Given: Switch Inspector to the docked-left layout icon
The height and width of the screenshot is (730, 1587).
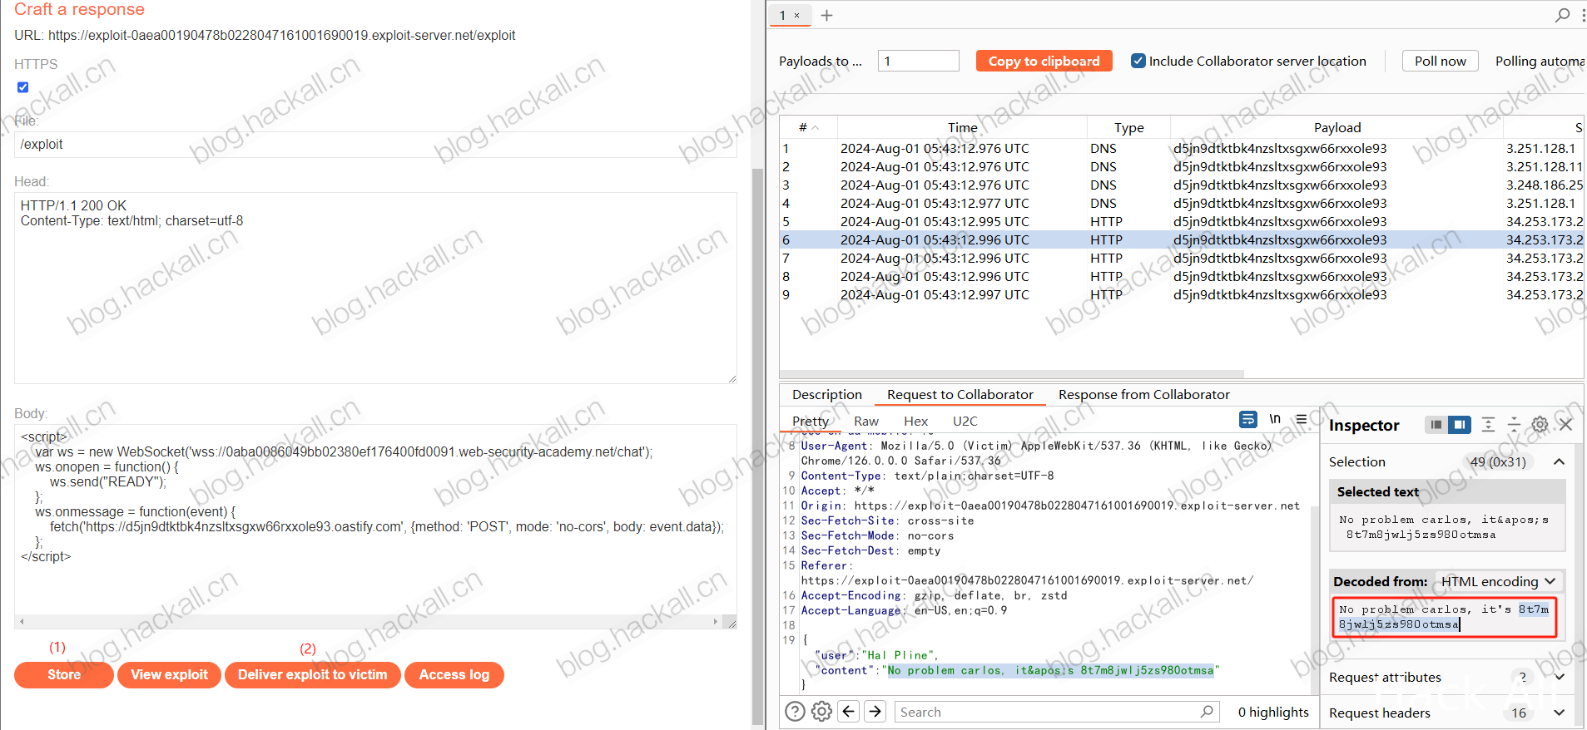Looking at the screenshot, I should tap(1436, 425).
